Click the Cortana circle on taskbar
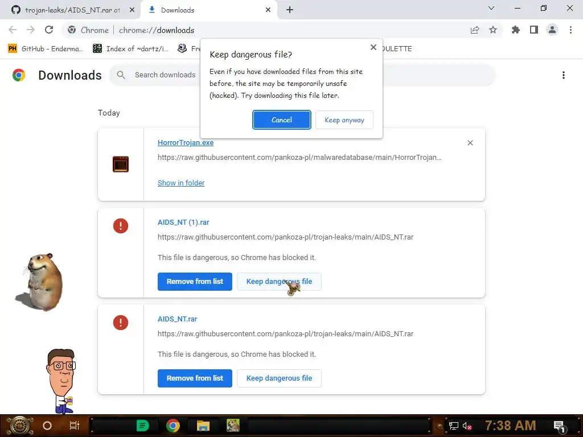Screen dimensions: 583x437 click(47, 426)
